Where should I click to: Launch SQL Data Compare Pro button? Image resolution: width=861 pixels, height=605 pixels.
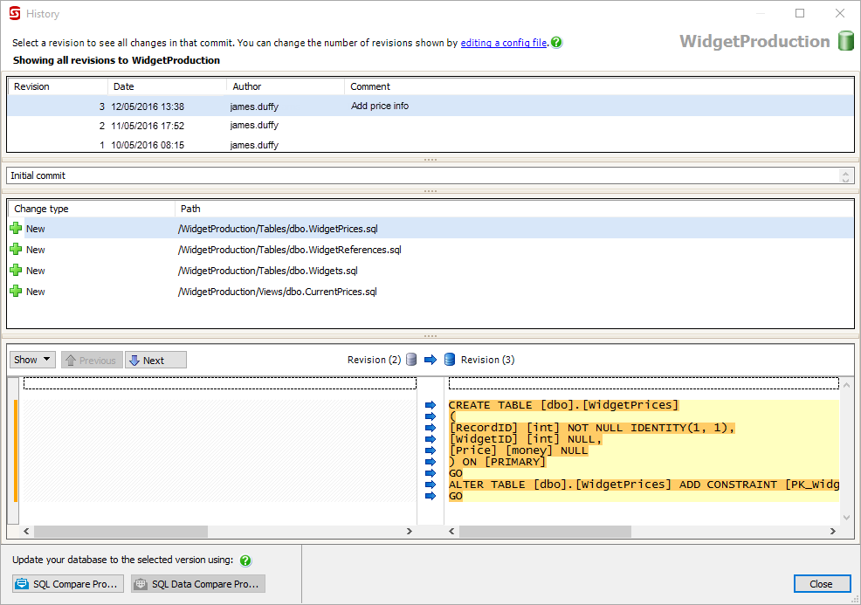pyautogui.click(x=198, y=584)
